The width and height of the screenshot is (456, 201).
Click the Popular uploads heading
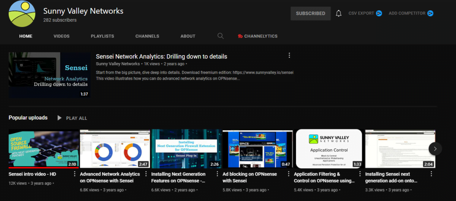28,118
